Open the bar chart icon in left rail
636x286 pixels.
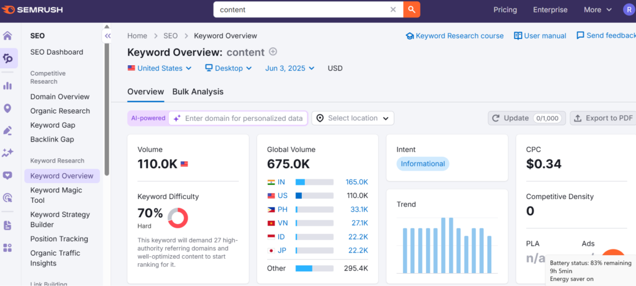click(7, 86)
